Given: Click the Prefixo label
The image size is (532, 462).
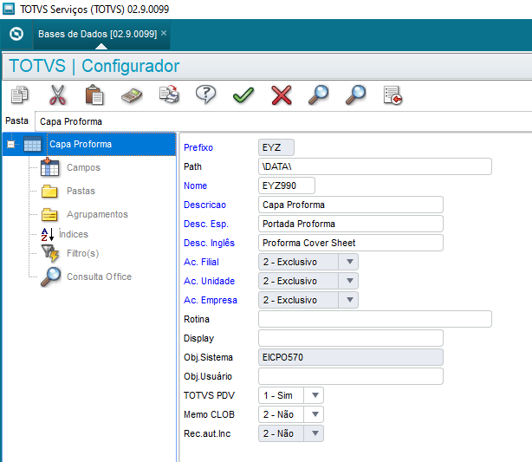Looking at the screenshot, I should point(198,147).
